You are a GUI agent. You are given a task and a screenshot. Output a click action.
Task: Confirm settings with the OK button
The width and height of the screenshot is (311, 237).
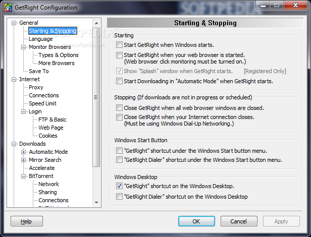(x=196, y=221)
